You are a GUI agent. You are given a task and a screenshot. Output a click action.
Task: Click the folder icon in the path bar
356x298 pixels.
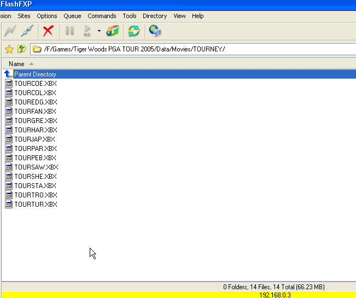click(37, 49)
